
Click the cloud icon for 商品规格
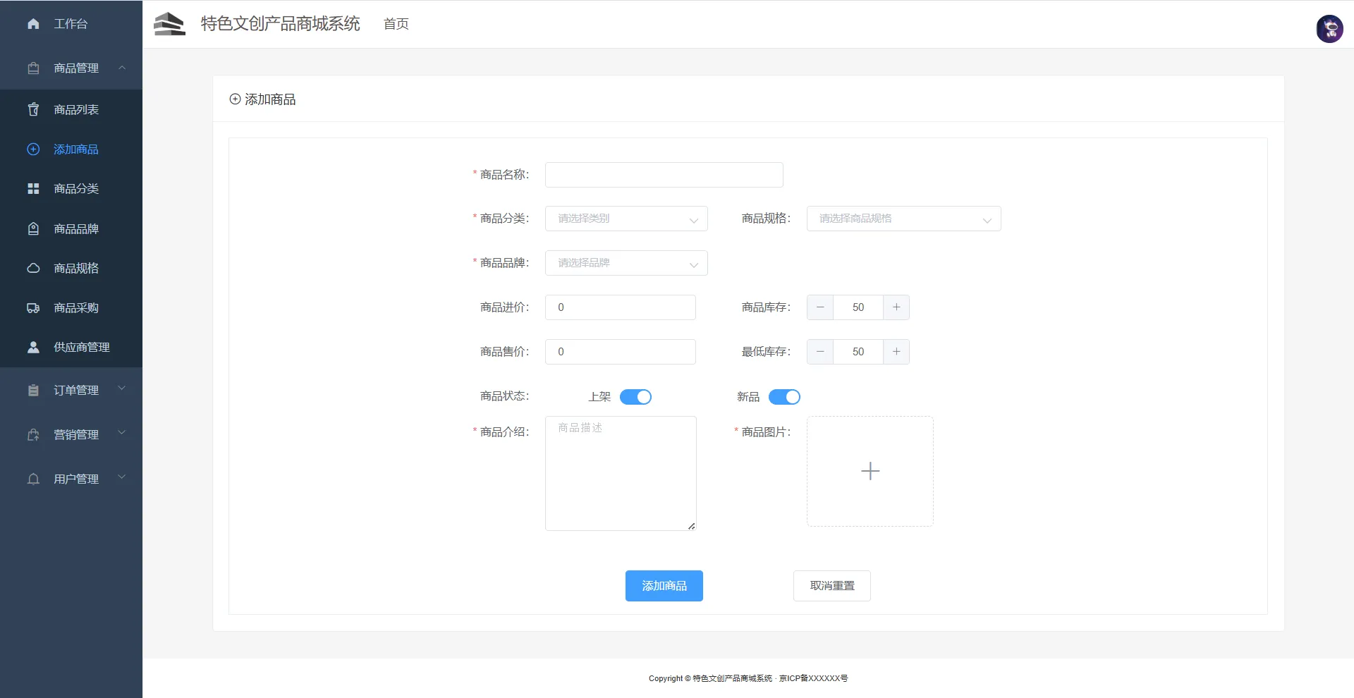33,268
